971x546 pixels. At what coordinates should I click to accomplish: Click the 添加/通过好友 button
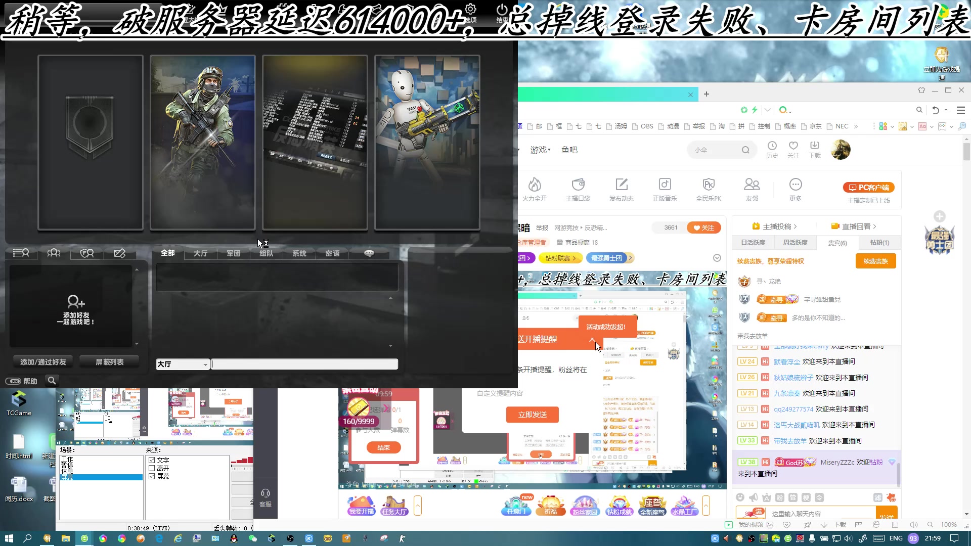(x=43, y=362)
